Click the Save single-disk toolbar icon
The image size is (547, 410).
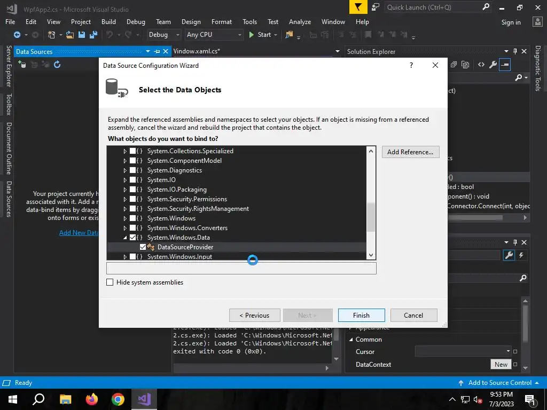[x=82, y=35]
